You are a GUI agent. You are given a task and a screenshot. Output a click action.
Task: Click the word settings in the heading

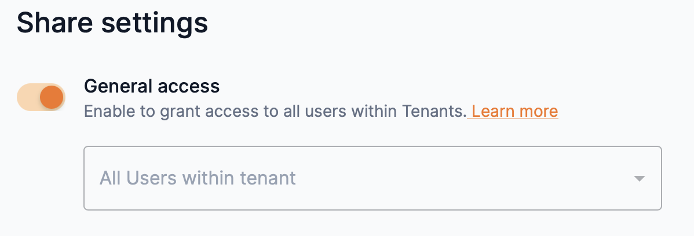click(154, 24)
